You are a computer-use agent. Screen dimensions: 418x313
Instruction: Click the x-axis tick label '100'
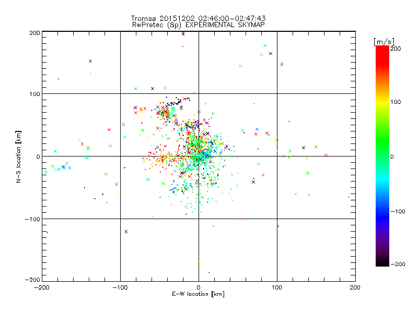277,287
